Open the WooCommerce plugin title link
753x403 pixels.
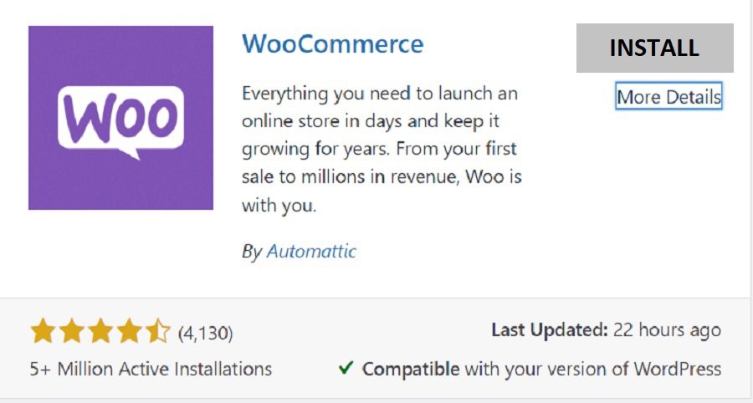coord(332,43)
